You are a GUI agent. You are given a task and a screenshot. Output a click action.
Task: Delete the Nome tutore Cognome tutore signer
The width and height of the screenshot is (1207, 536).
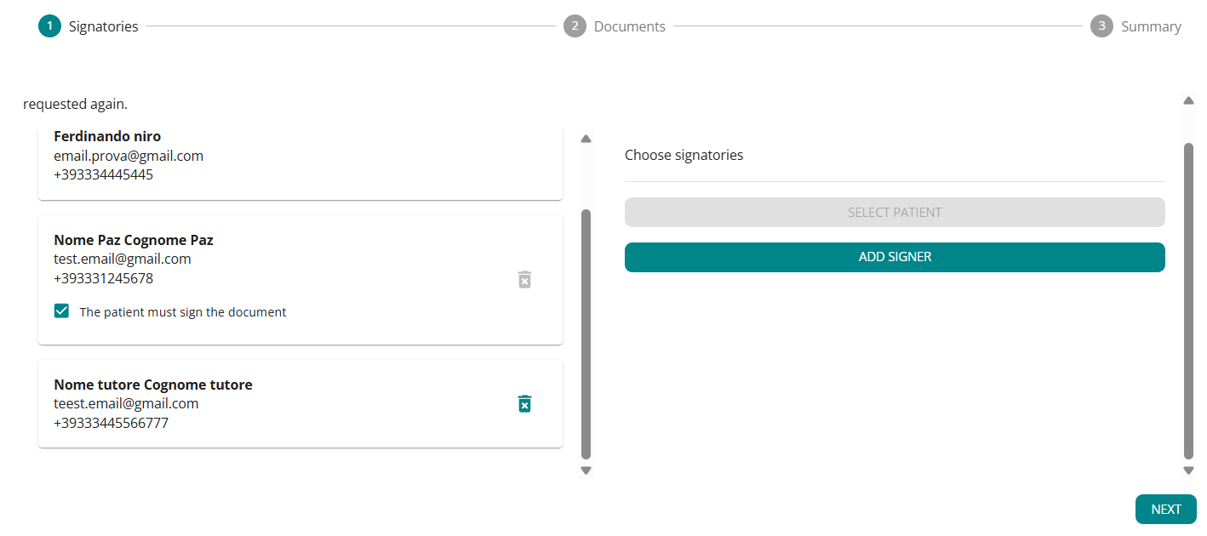[524, 404]
